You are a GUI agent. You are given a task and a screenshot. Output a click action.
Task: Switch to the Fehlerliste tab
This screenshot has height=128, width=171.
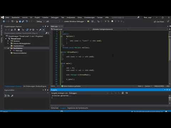(x=55, y=108)
